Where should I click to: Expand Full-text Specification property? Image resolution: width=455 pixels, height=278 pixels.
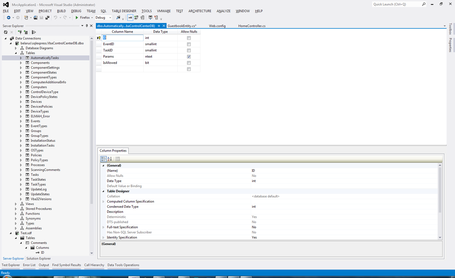tap(104, 227)
